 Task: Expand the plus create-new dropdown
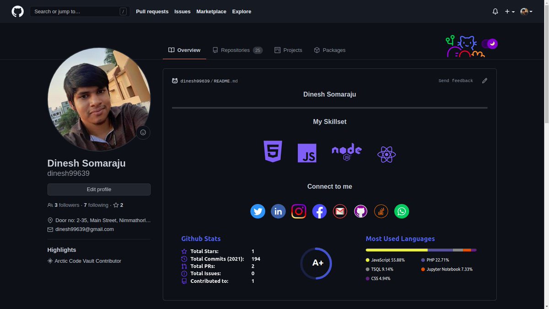coord(510,11)
